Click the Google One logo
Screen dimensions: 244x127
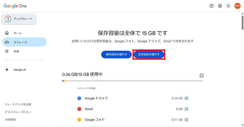coord(15,6)
